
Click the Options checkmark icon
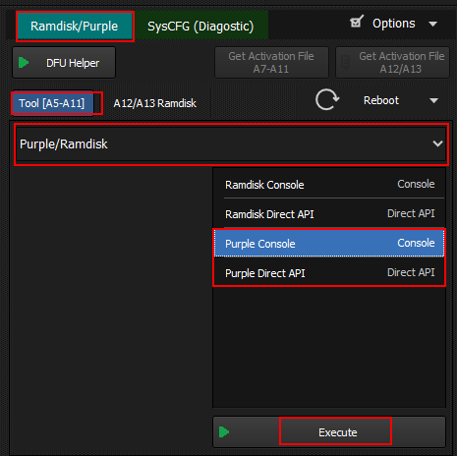click(x=357, y=22)
